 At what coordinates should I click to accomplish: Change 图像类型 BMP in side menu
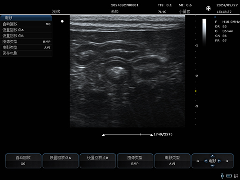click(x=26, y=42)
